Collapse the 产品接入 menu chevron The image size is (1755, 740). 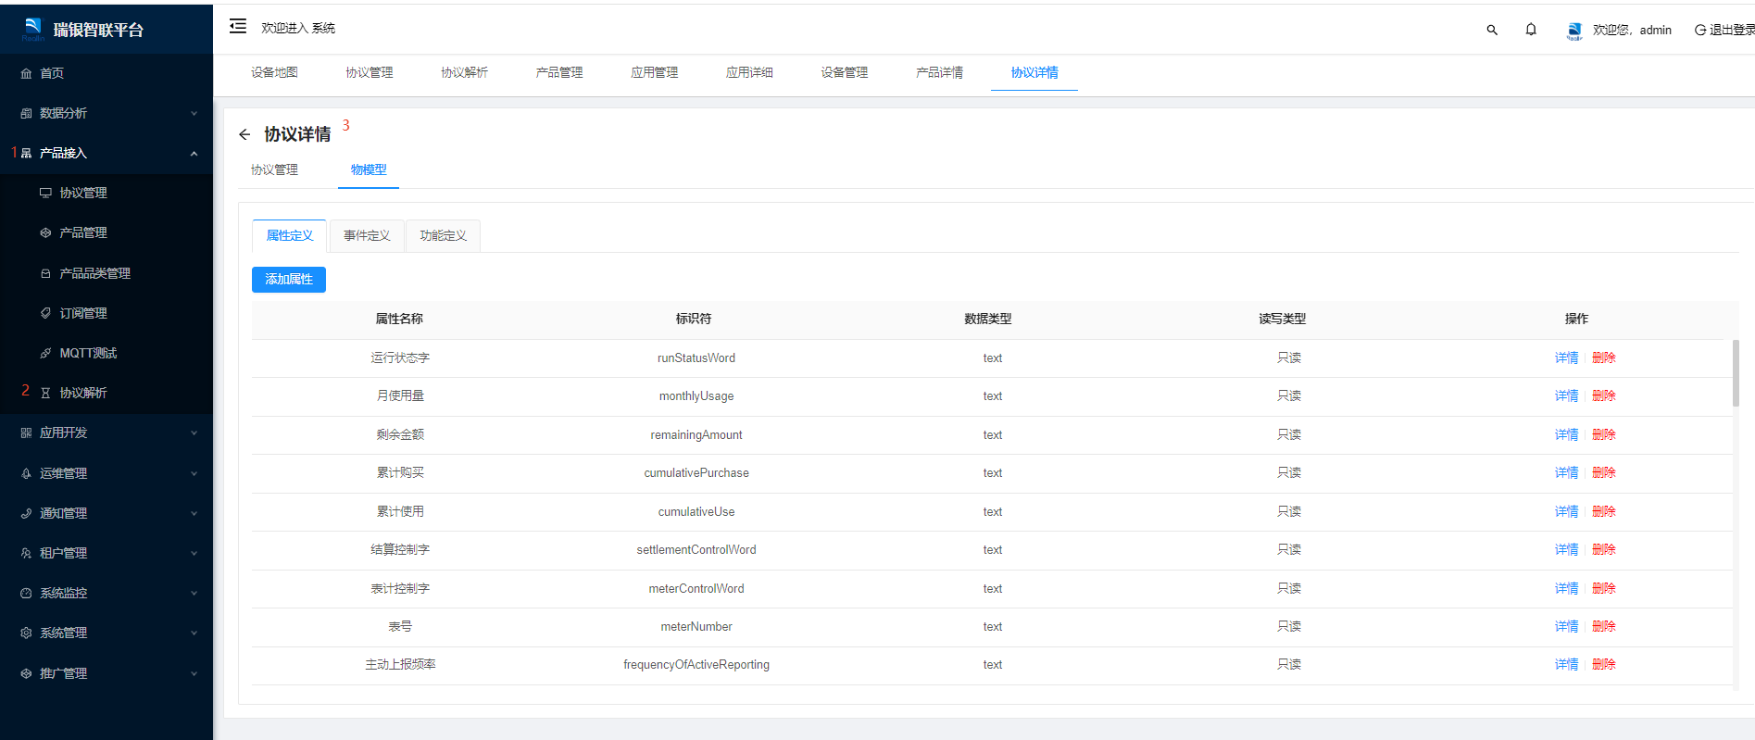(x=194, y=153)
